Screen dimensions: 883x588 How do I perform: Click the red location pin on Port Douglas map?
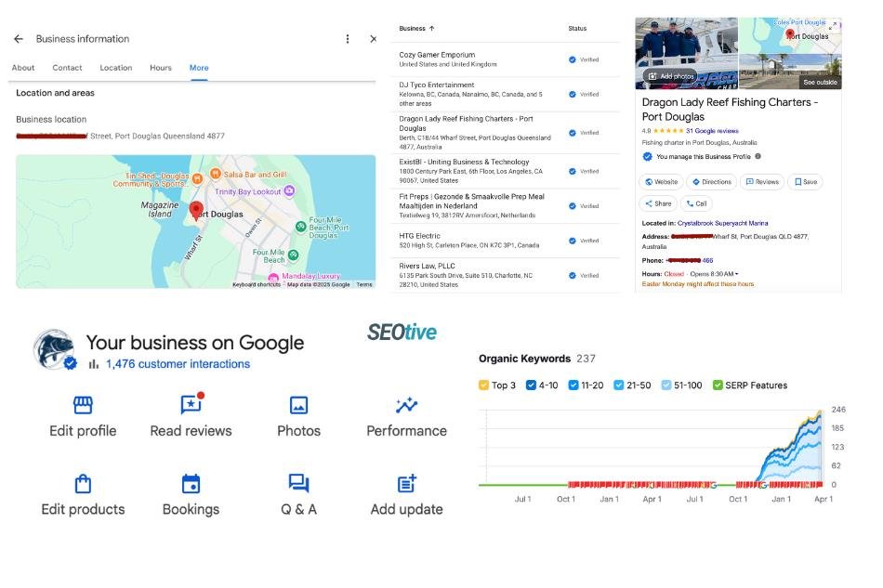tap(196, 211)
